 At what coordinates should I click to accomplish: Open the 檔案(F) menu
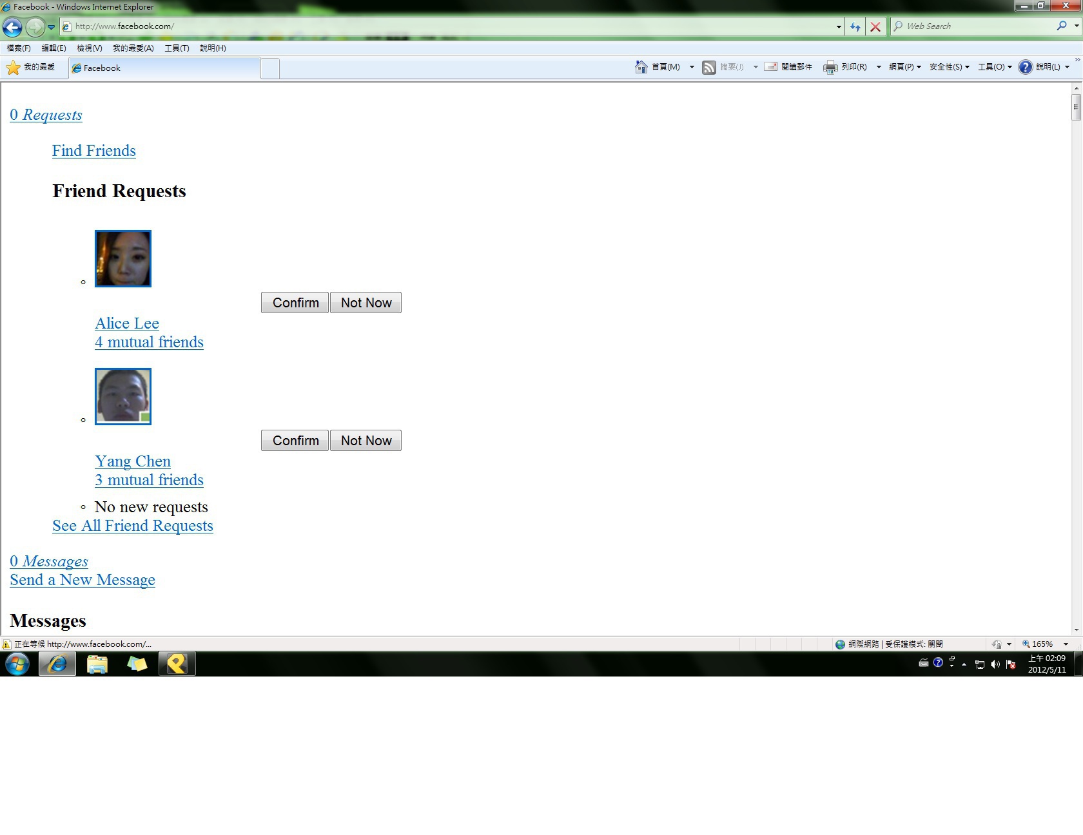pos(19,48)
